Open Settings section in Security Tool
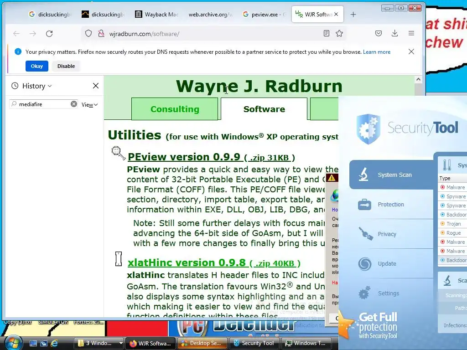 tap(391, 293)
